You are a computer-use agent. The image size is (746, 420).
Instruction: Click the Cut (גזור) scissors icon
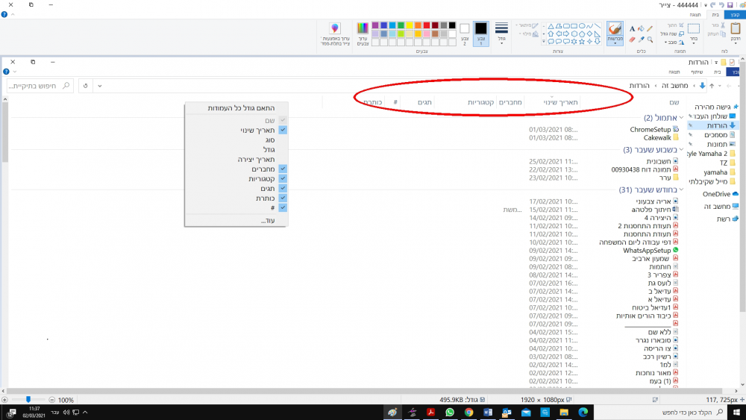[x=722, y=25]
